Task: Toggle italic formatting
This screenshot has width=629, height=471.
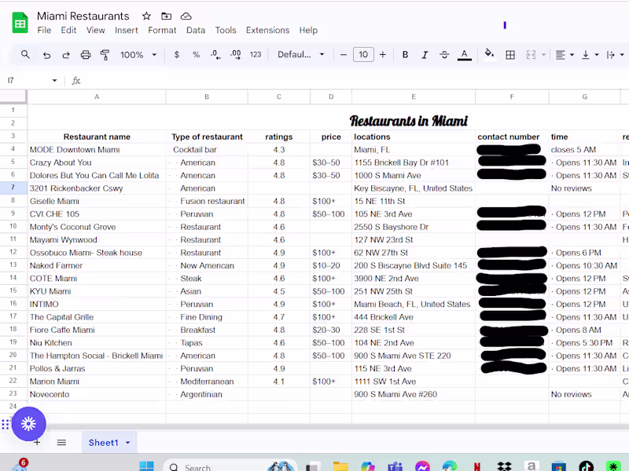Action: coord(425,55)
